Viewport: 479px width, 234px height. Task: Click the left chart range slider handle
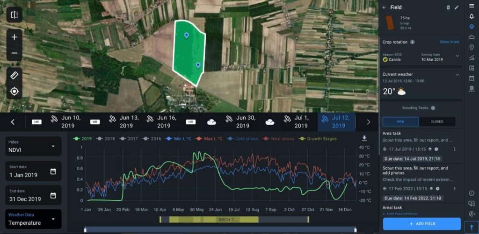tap(85, 230)
